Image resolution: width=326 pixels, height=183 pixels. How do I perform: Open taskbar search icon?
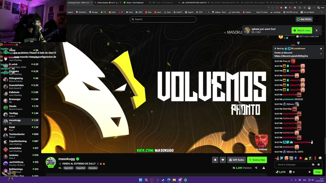(x=146, y=180)
